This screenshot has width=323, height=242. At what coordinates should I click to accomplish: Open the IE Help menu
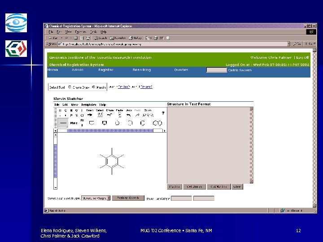[x=104, y=32]
